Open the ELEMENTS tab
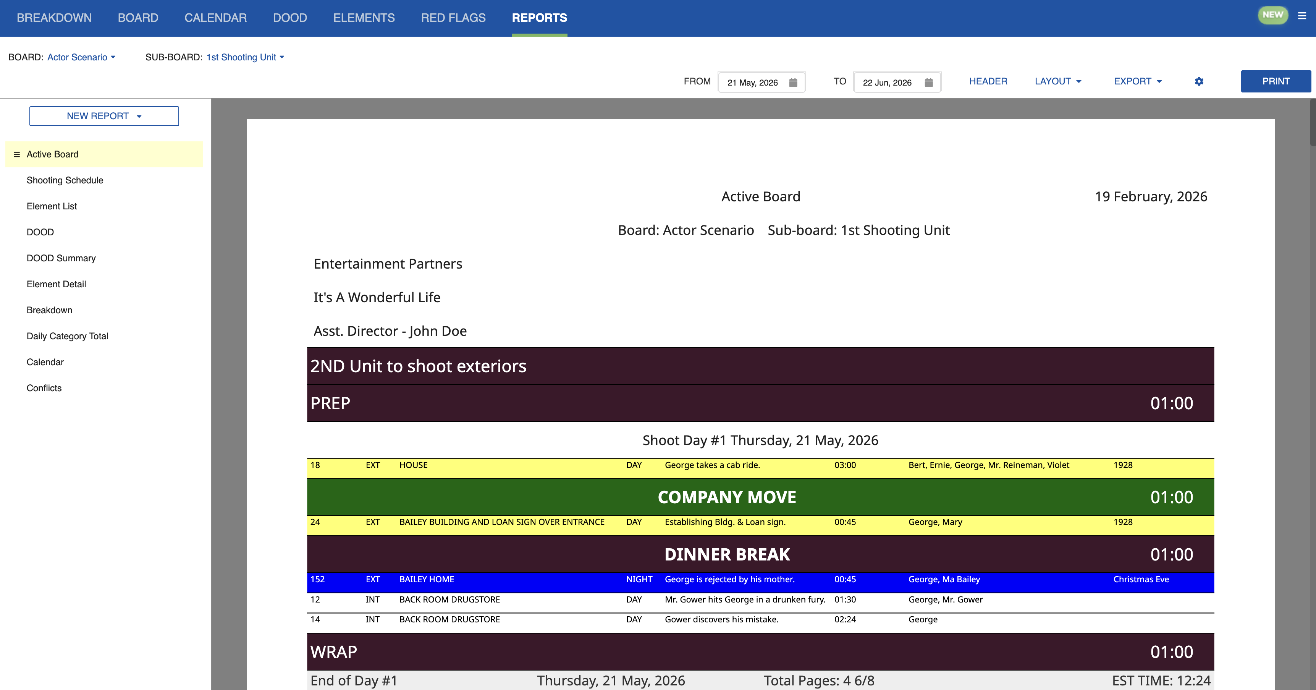 tap(364, 17)
